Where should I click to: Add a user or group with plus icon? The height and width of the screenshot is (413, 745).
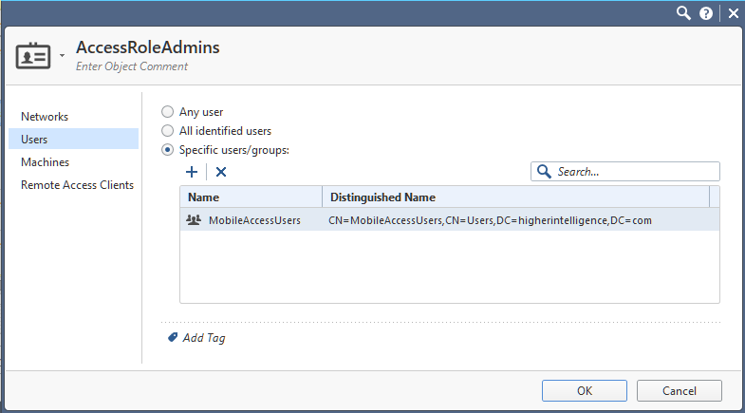pyautogui.click(x=192, y=172)
